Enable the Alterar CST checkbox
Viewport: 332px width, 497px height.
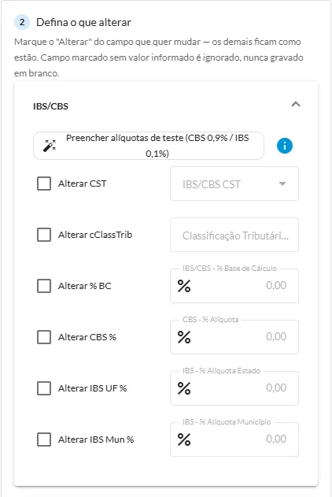44,184
